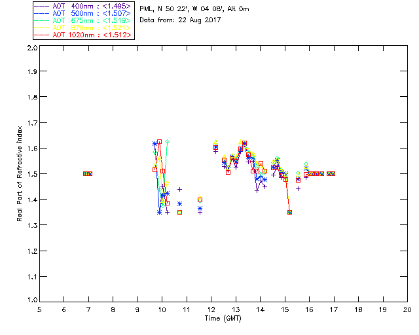Viewport: 419px width, 335px height.
Task: Click the x-axis label 19
Action: [x=383, y=309]
